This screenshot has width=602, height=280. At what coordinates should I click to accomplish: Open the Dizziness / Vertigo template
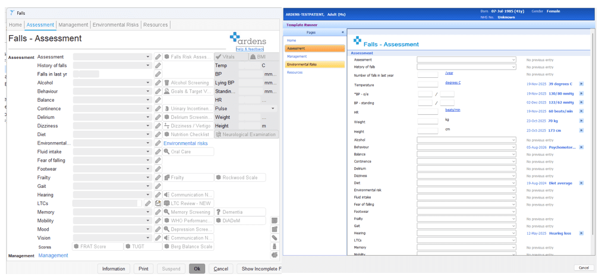click(188, 126)
